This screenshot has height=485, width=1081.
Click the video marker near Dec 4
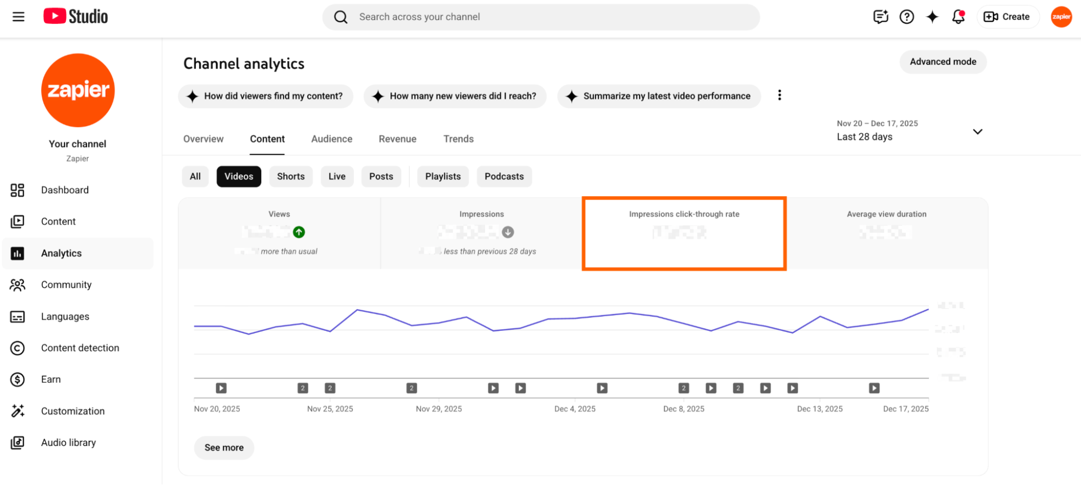click(x=602, y=388)
